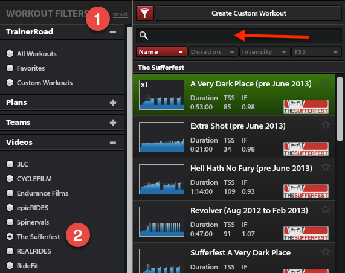The width and height of the screenshot is (345, 273).
Task: Choose the Spinervals video filter
Action: pyautogui.click(x=10, y=222)
